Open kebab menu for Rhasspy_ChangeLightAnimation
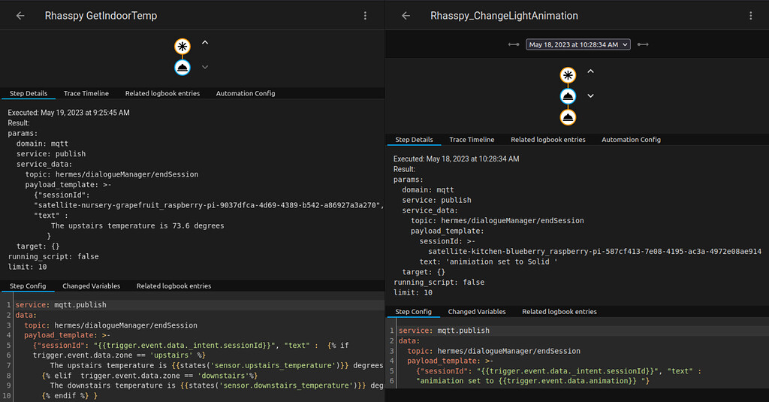Viewport: 769px width, 402px height. tap(750, 16)
